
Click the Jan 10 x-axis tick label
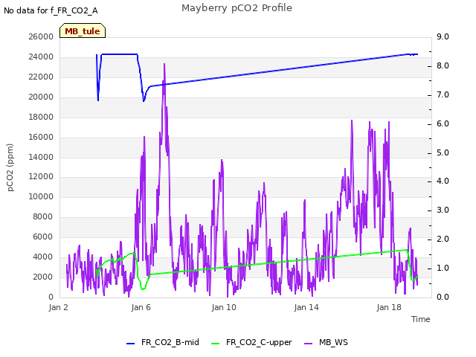(224, 307)
